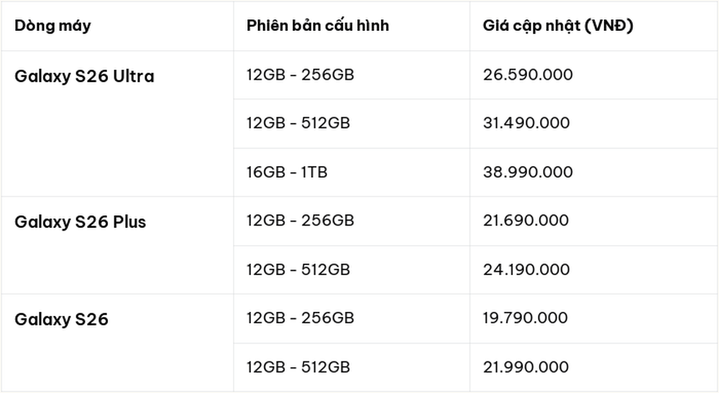Click price 31.490.000
This screenshot has width=719, height=393.
(526, 123)
